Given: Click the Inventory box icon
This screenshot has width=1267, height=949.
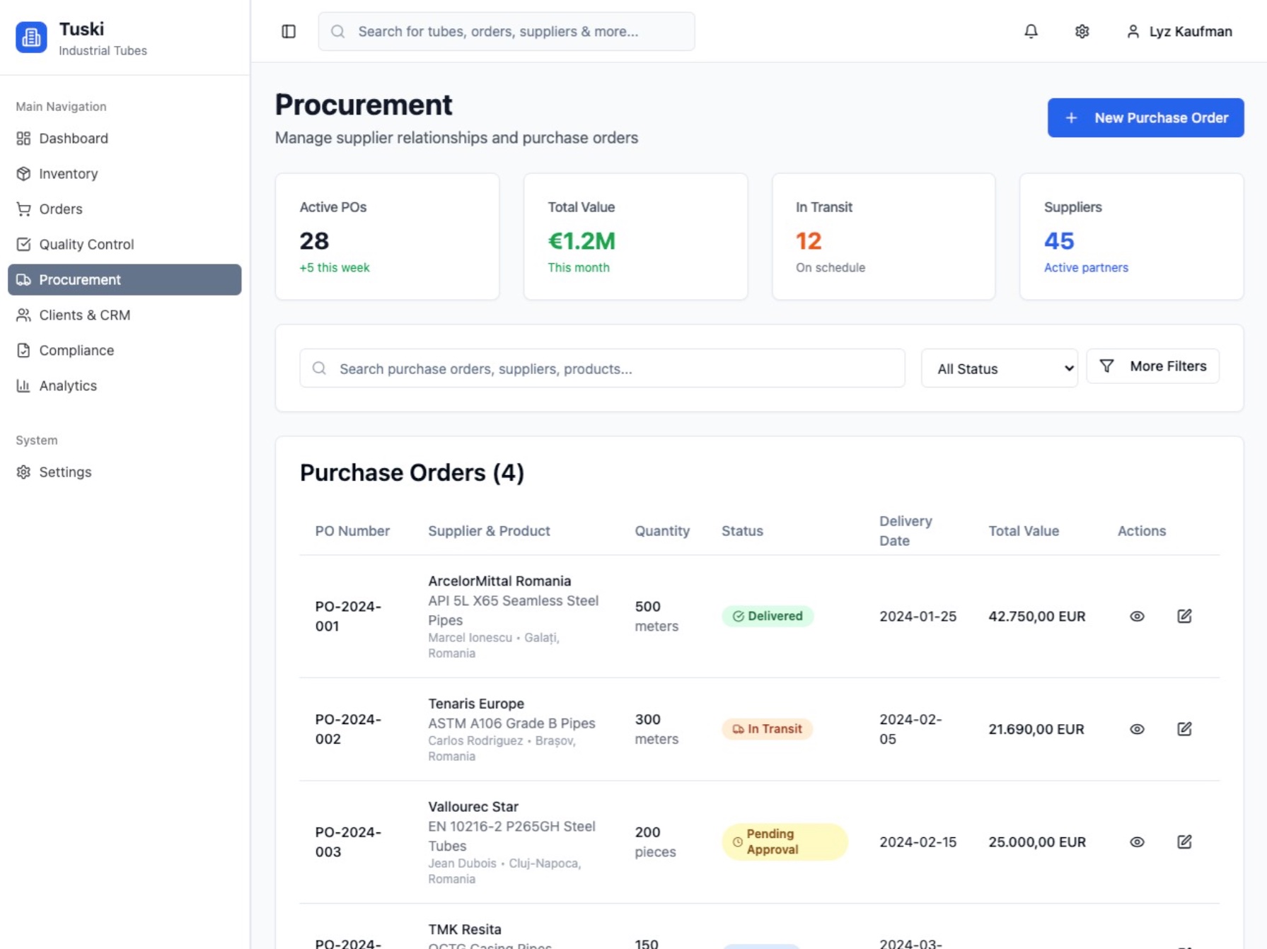Looking at the screenshot, I should tap(23, 173).
